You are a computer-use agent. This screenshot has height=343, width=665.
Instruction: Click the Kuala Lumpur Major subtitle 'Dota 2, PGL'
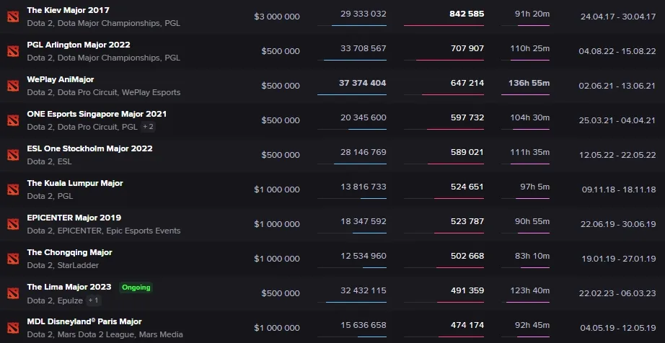pyautogui.click(x=50, y=196)
